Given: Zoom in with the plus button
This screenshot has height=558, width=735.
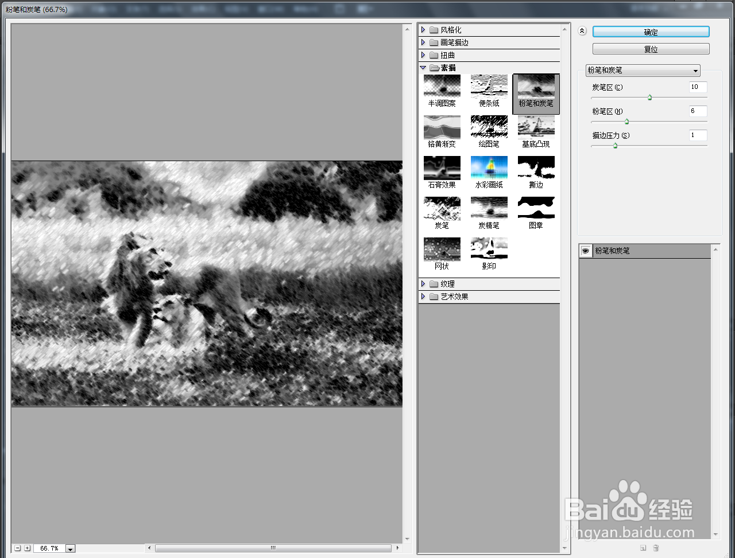Looking at the screenshot, I should 27,548.
